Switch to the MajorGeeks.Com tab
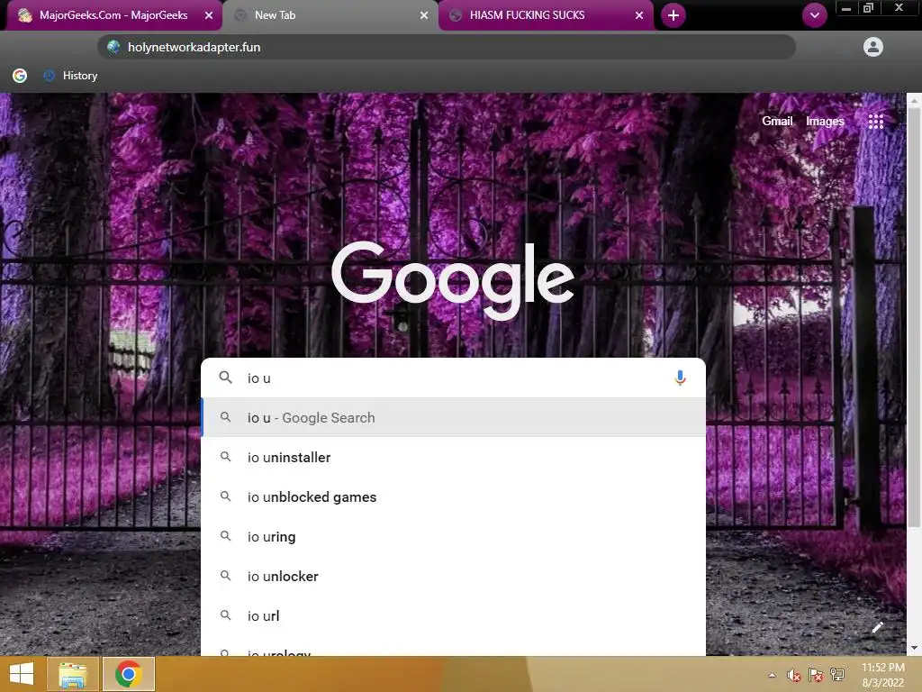The height and width of the screenshot is (692, 922). coord(113,15)
